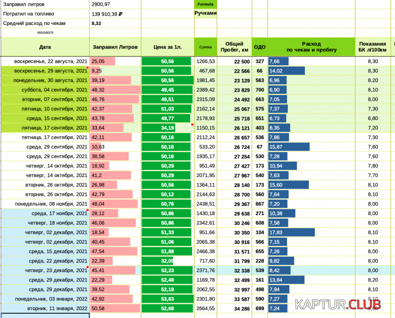
Task: Click sum cell 2664,55
Action: (205, 308)
